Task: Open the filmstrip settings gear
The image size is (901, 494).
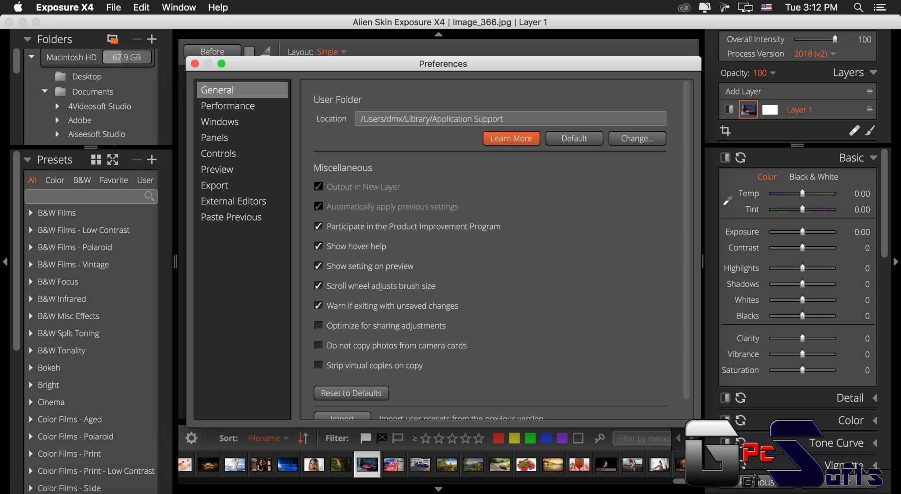Action: 191,438
